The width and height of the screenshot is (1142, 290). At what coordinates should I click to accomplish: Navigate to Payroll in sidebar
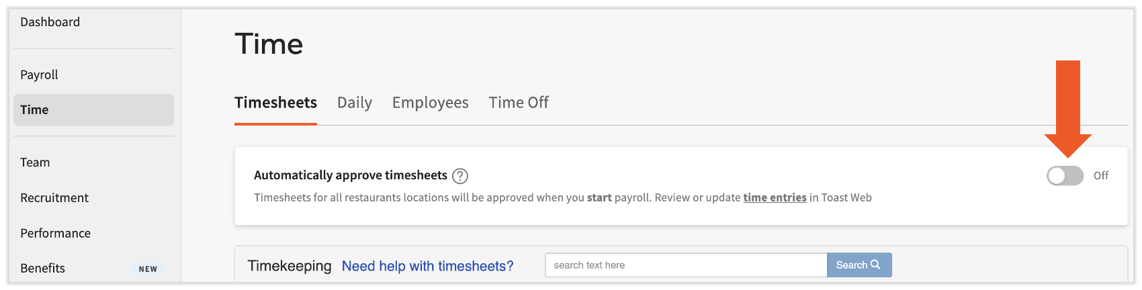pyautogui.click(x=40, y=75)
